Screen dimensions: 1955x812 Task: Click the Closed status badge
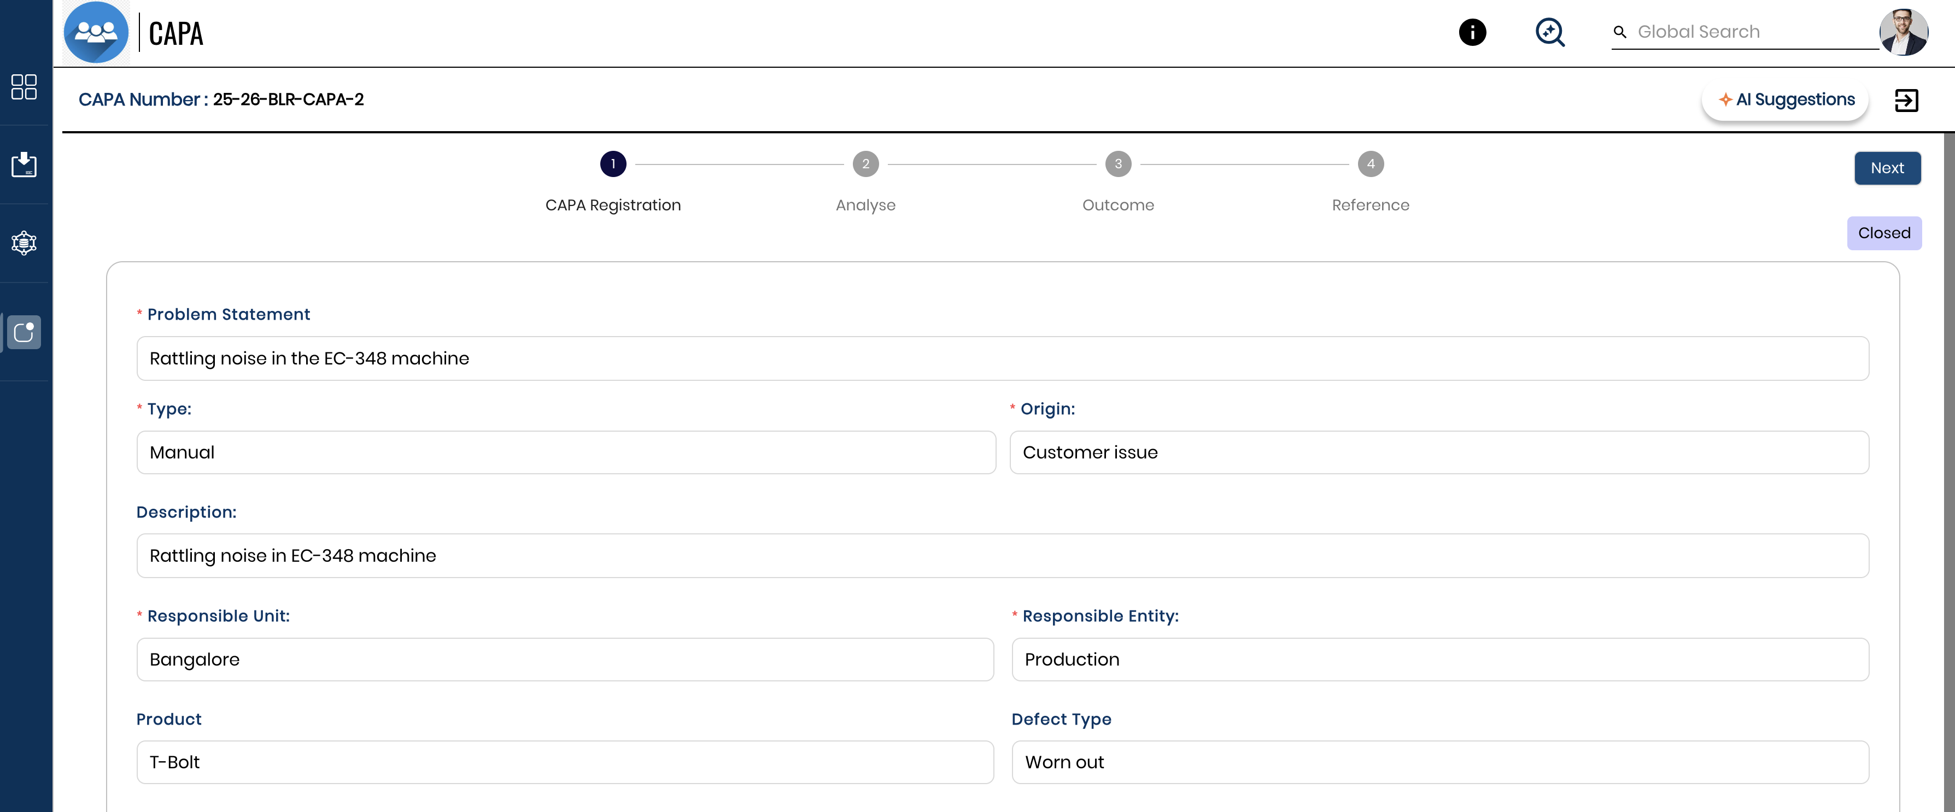1884,233
